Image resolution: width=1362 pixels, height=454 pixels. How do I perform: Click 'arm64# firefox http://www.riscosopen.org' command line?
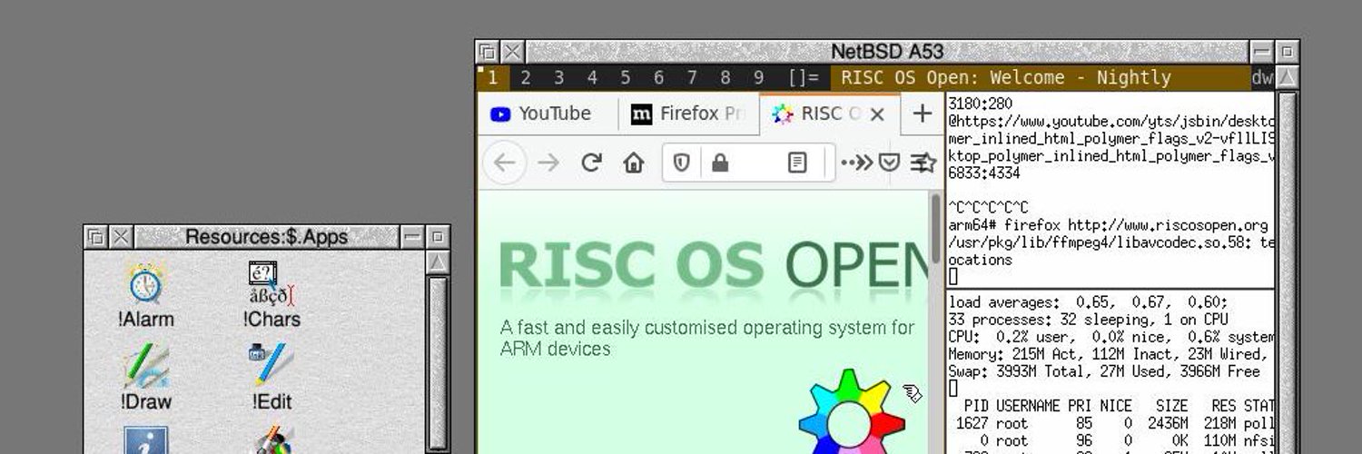(1108, 225)
